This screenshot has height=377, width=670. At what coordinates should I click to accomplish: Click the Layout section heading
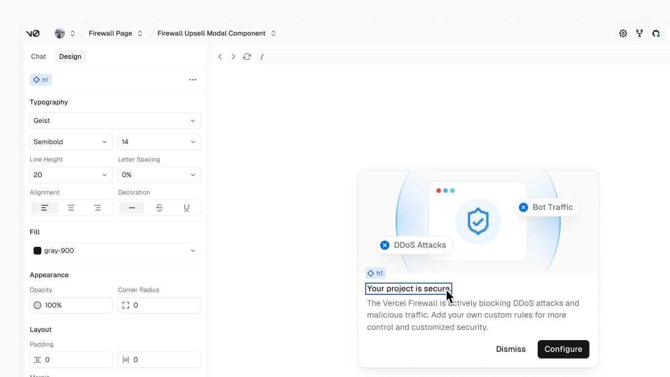tap(40, 330)
